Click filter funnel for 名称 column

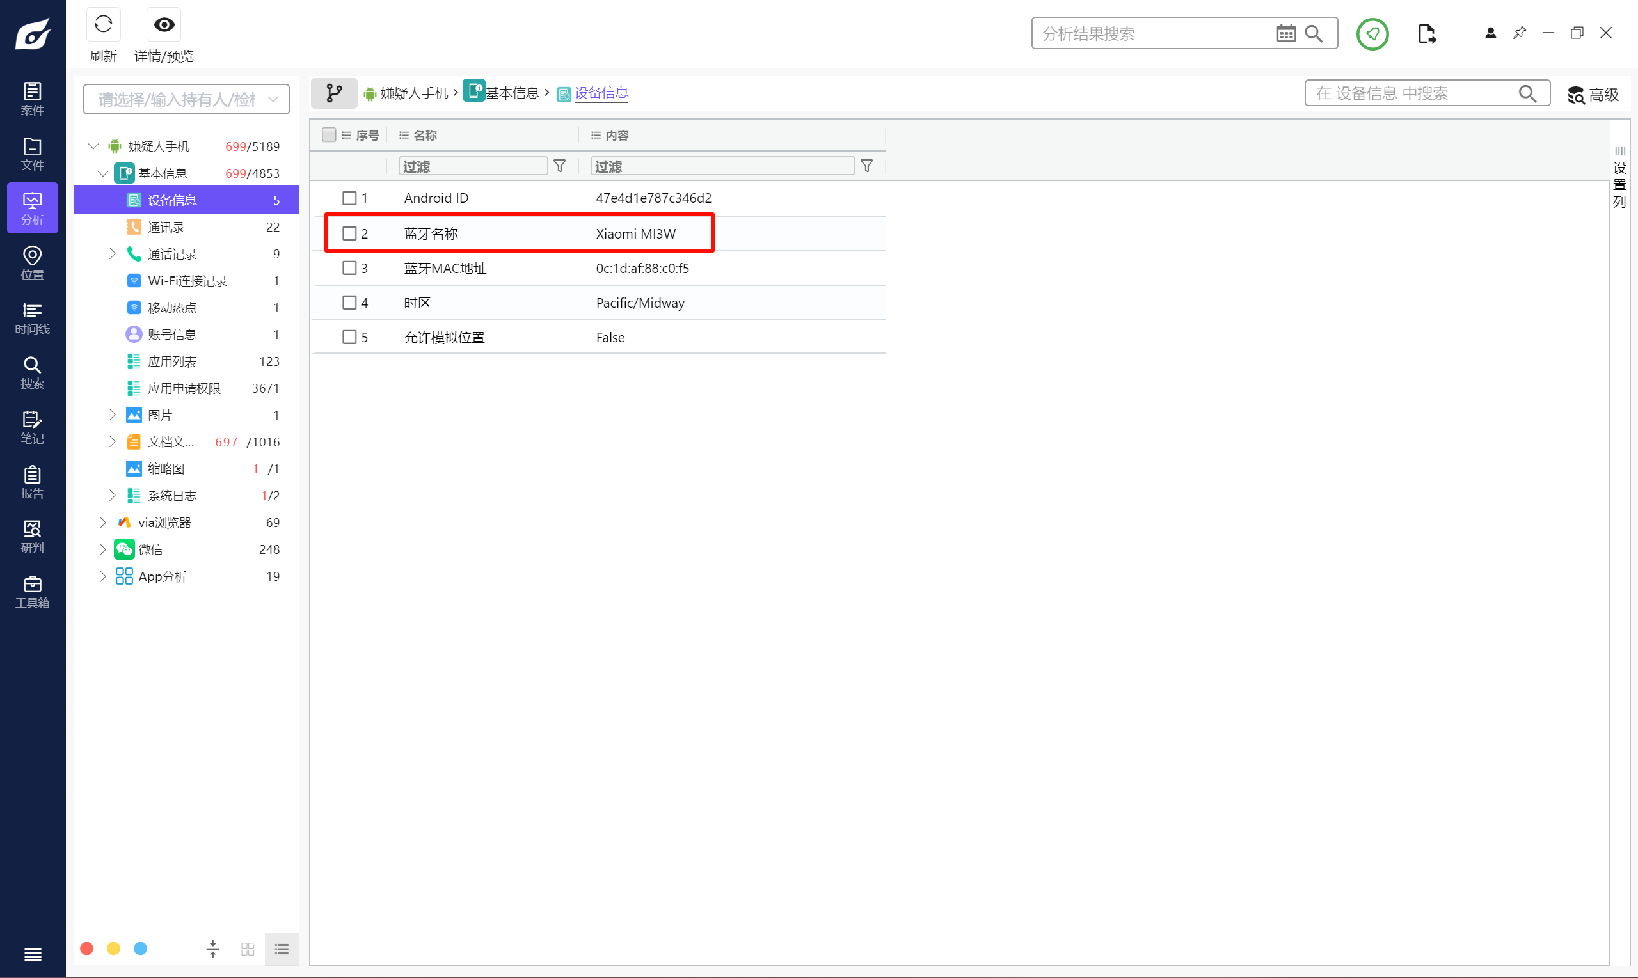[x=560, y=166]
